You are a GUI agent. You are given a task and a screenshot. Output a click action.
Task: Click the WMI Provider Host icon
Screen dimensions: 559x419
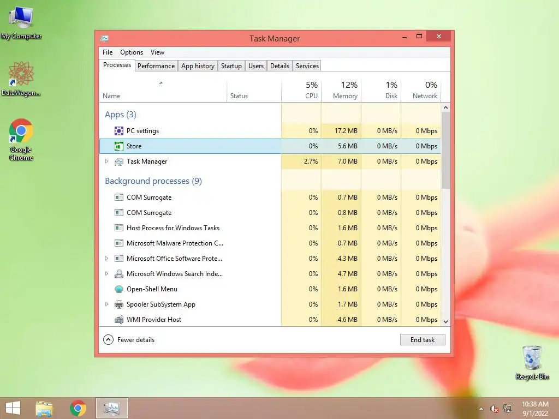coord(118,320)
